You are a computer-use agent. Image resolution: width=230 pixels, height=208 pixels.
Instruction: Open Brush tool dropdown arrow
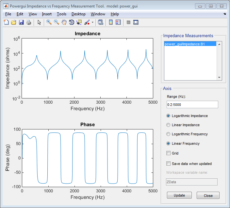click(x=92, y=22)
